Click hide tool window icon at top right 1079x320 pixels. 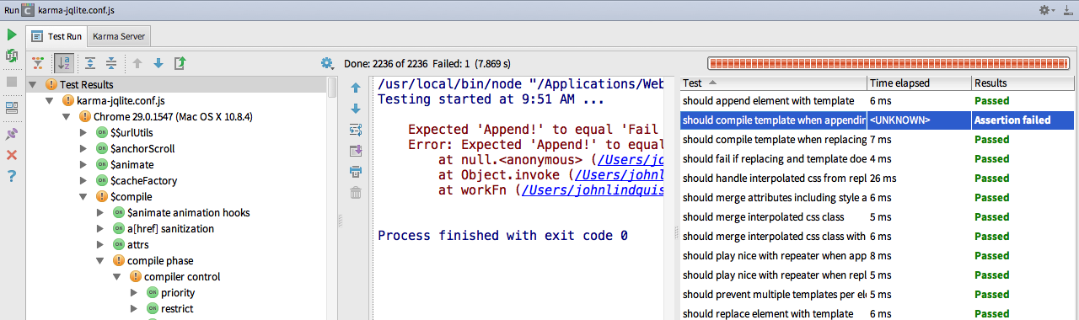1068,10
